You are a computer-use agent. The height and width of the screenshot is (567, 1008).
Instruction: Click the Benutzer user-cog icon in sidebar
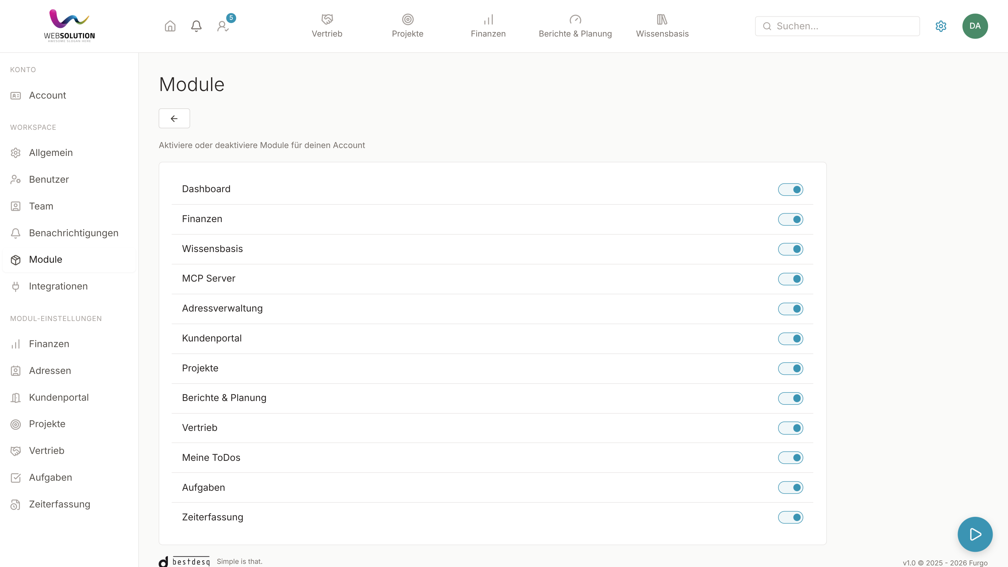[x=16, y=179]
